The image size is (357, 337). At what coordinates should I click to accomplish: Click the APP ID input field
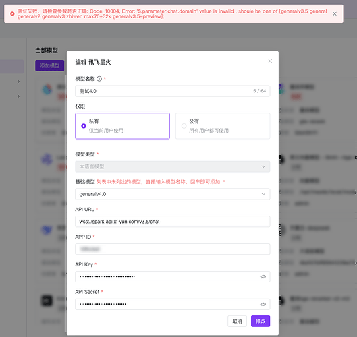point(173,249)
